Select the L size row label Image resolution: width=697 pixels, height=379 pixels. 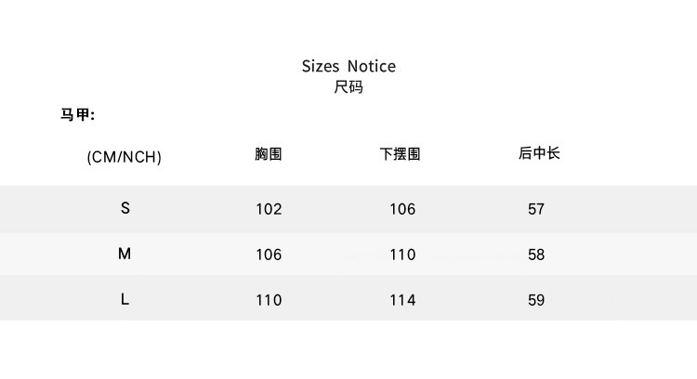pyautogui.click(x=125, y=299)
